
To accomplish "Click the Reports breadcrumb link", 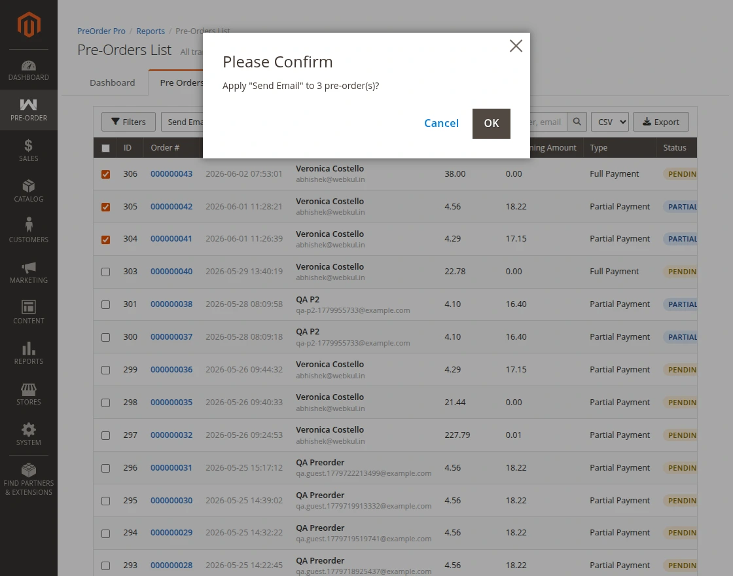I will click(x=151, y=31).
